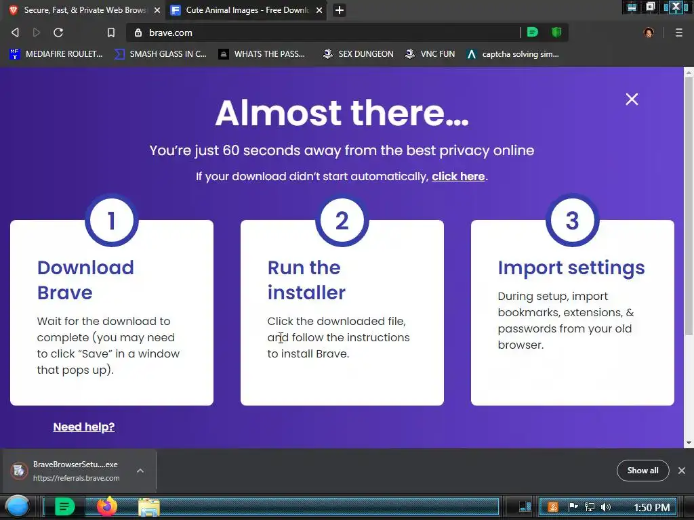Click Show all downloads button
694x520 pixels.
(642, 471)
